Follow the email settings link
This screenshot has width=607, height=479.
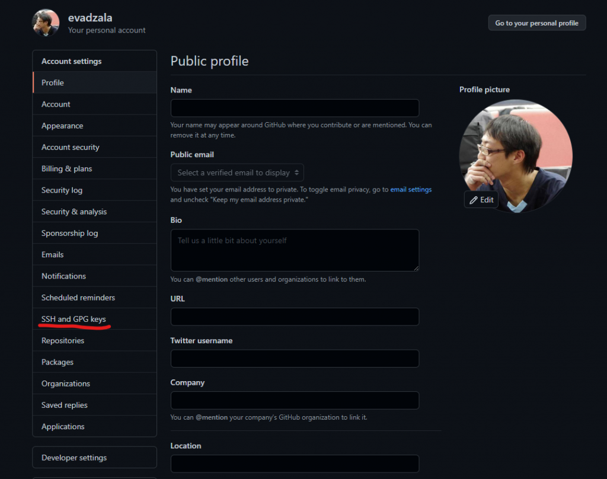pyautogui.click(x=411, y=189)
